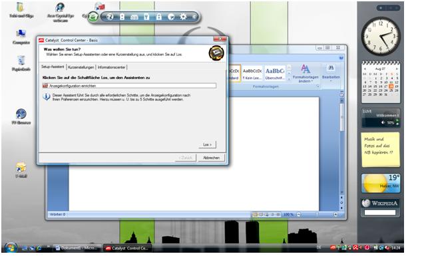Image resolution: width=426 pixels, height=266 pixels.
Task: Switch to the Setup-Assistent tab
Action: point(53,66)
